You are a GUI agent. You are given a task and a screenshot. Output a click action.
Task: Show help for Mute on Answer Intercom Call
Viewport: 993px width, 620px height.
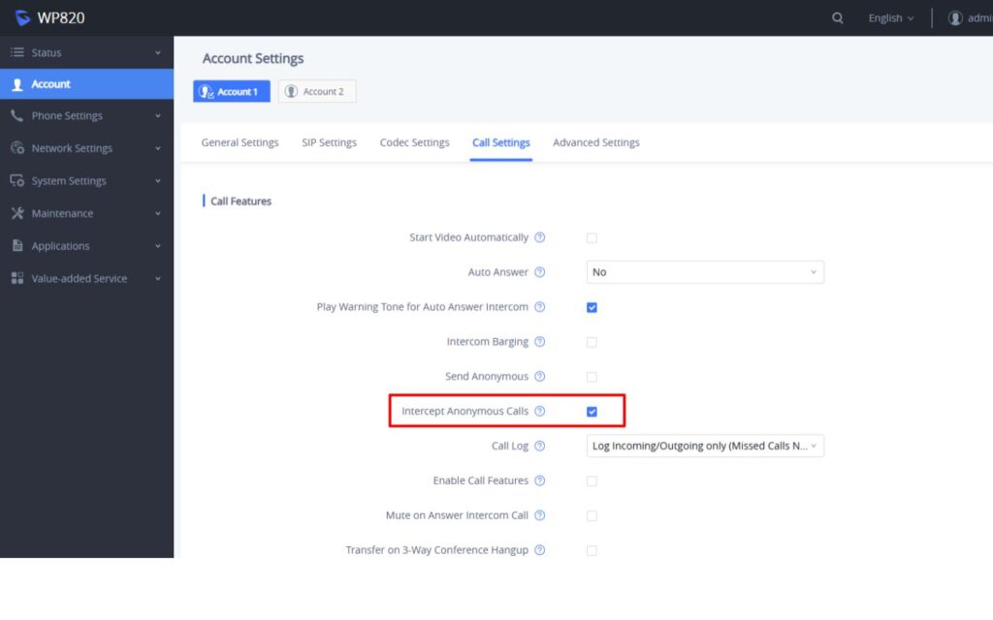tap(539, 515)
